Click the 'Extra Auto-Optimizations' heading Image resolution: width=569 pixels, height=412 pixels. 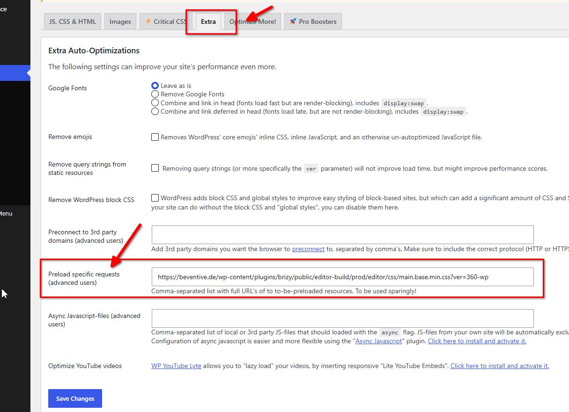(x=94, y=51)
